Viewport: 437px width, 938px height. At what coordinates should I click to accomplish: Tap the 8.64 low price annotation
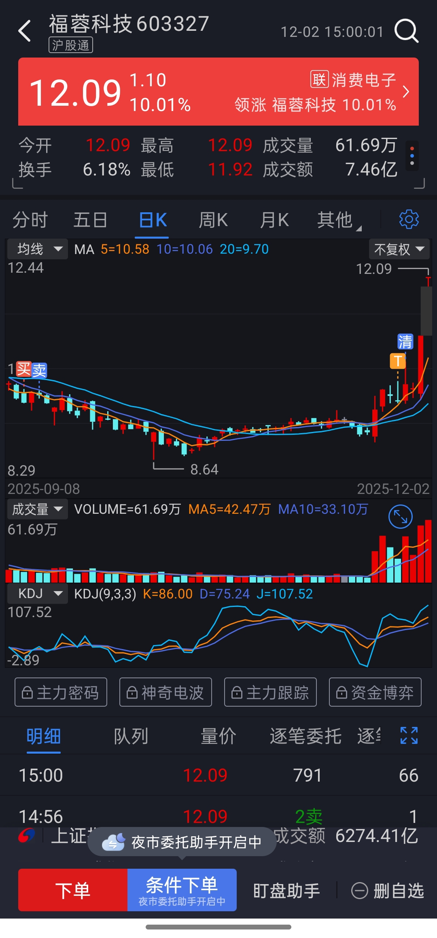204,470
